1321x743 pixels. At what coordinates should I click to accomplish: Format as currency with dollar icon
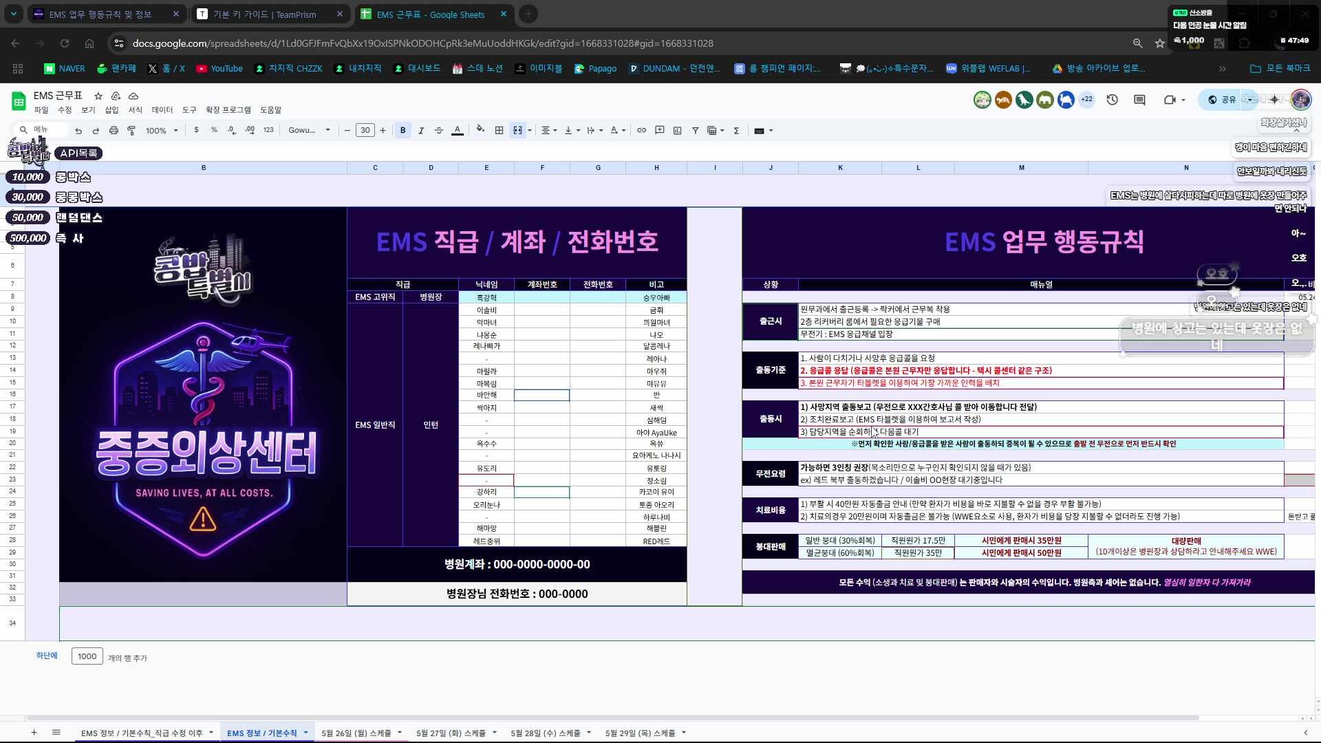pyautogui.click(x=197, y=130)
